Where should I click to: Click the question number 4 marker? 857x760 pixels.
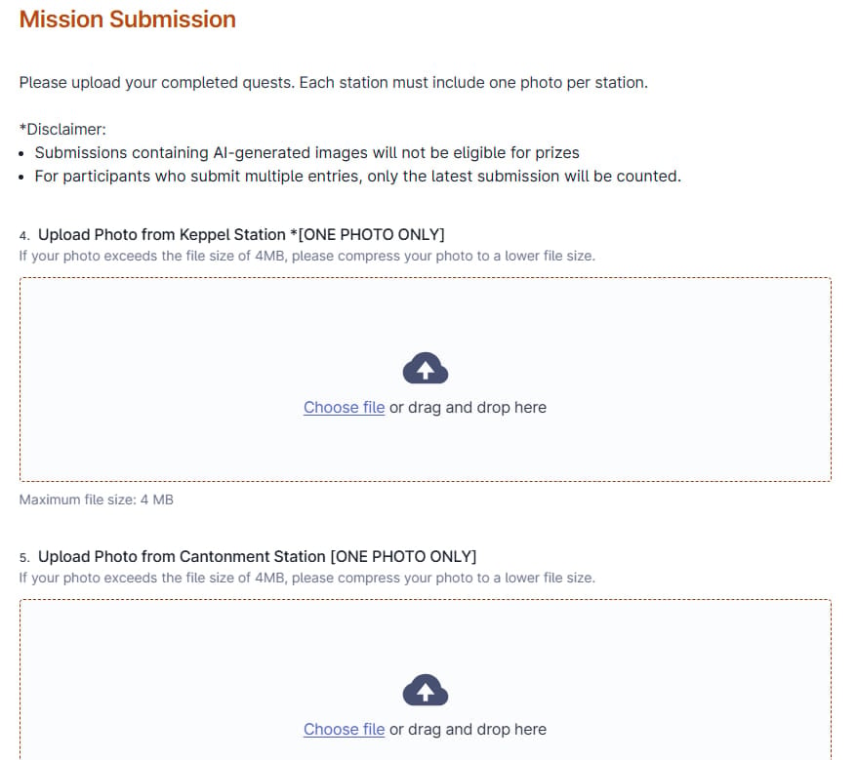[24, 235]
